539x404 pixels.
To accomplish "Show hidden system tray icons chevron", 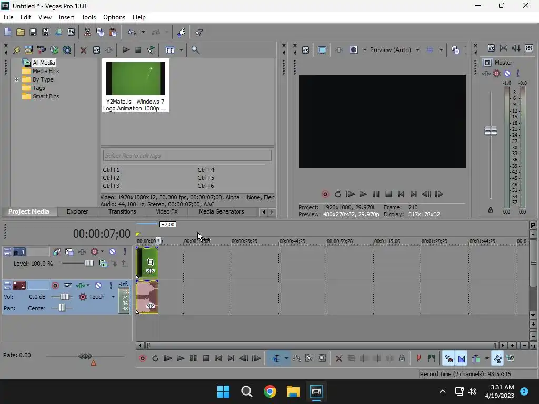I will pyautogui.click(x=443, y=391).
